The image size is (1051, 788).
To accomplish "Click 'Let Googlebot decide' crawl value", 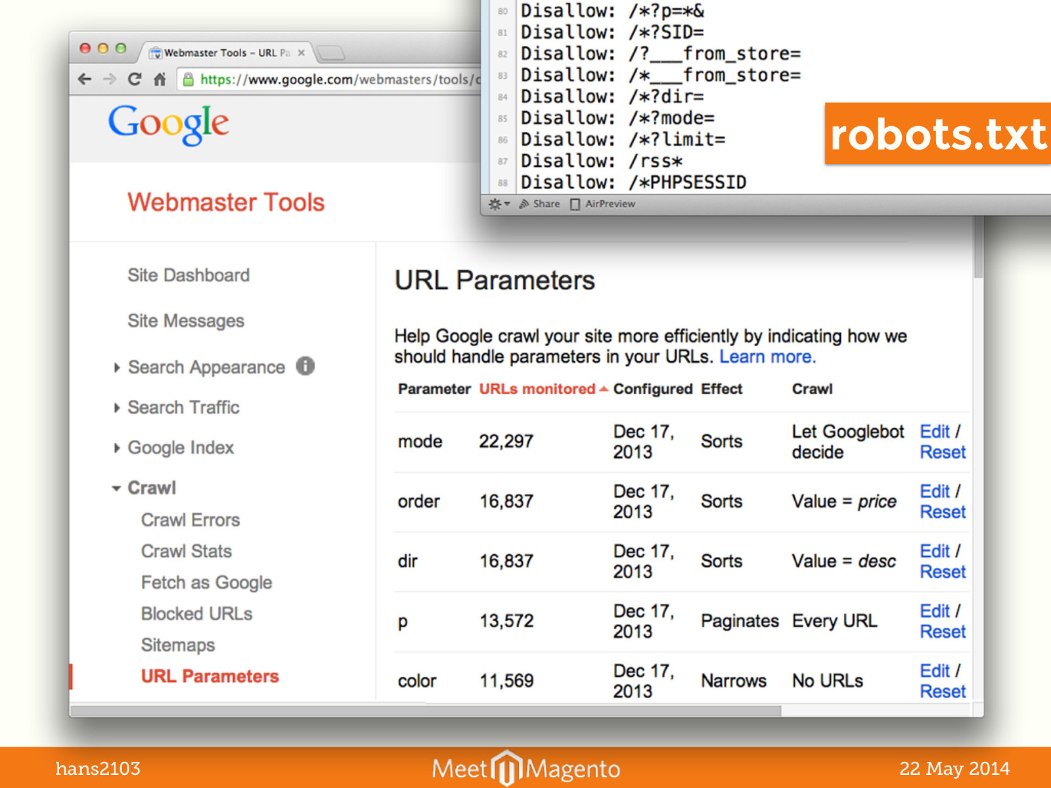I will coord(847,442).
